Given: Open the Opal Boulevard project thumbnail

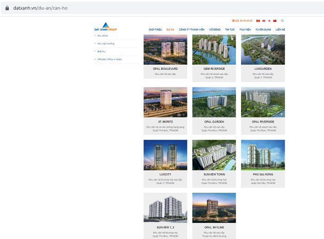Looking at the screenshot, I should 165,49.
